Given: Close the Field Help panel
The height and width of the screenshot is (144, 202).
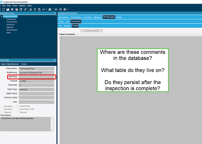Looking at the screenshot, I should [x=24, y=64].
